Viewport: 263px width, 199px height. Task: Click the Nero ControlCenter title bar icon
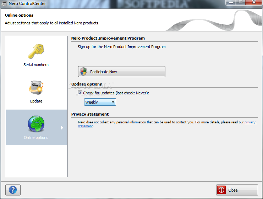(4, 4)
